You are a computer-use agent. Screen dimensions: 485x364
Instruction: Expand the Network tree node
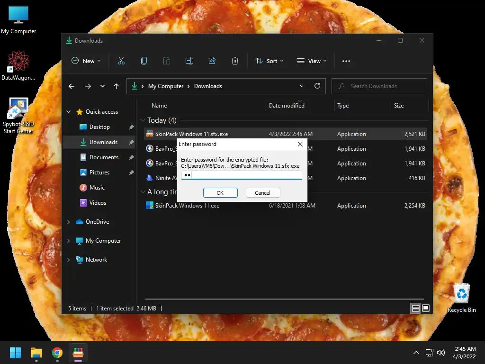(x=69, y=260)
